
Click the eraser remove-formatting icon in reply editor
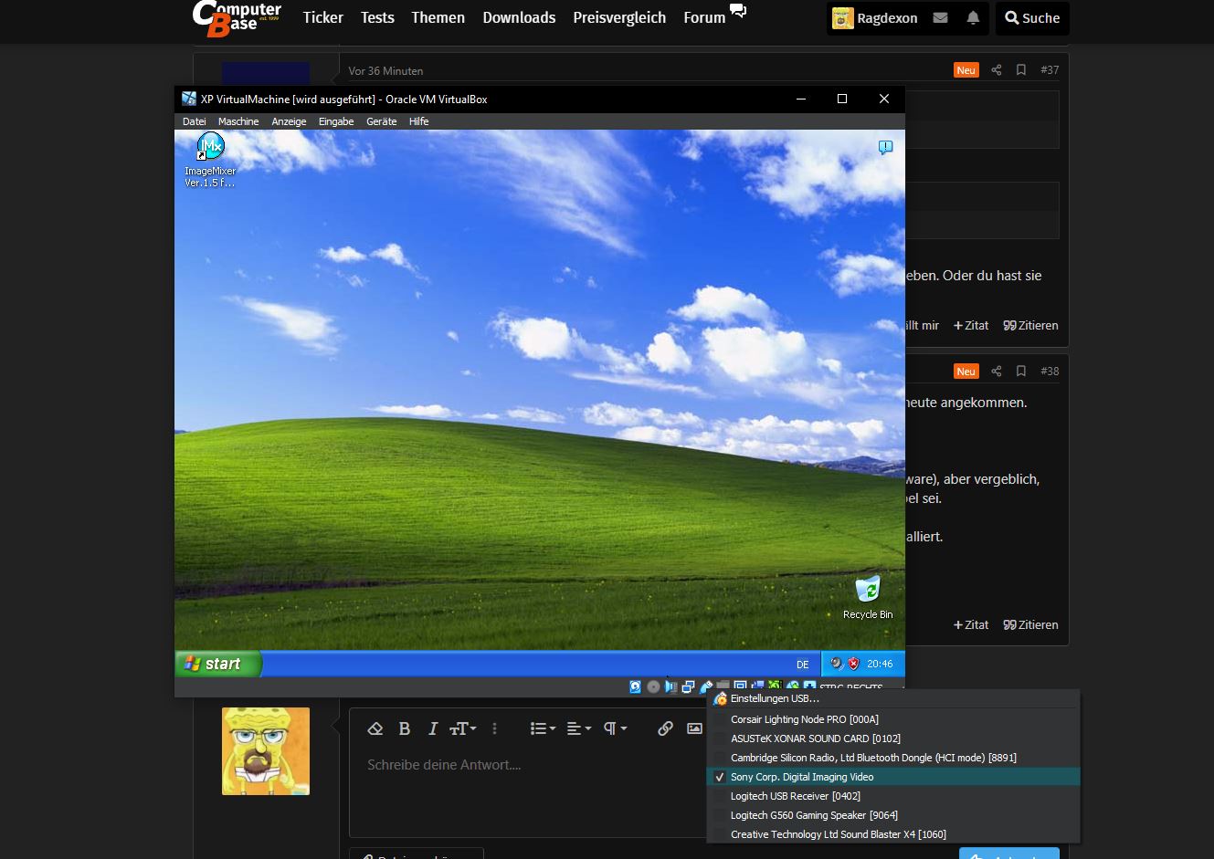pos(375,728)
